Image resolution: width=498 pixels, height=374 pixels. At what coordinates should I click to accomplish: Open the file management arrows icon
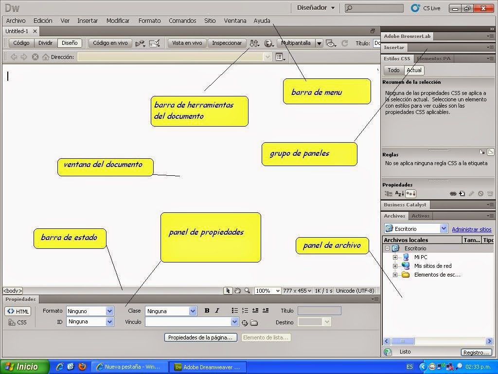point(254,43)
